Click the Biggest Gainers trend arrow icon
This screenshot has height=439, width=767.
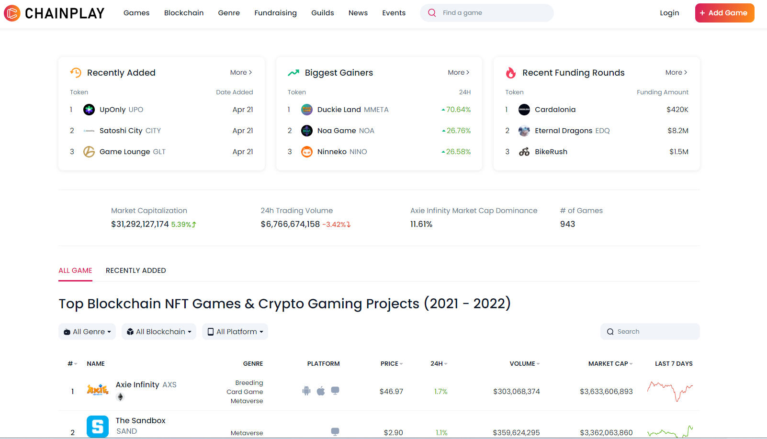pyautogui.click(x=293, y=73)
